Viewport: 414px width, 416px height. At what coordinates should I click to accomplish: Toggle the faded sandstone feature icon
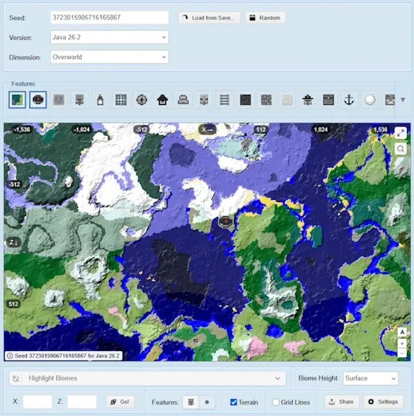(x=287, y=100)
